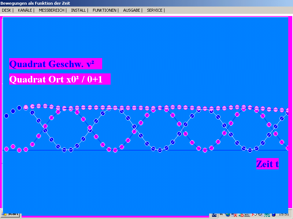This screenshot has height=219, width=293.
Task: Select the AUSGABE menu
Action: (131, 10)
